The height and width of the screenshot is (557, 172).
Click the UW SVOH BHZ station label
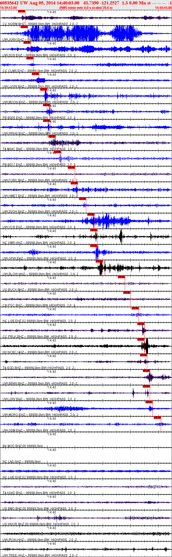click(14, 212)
